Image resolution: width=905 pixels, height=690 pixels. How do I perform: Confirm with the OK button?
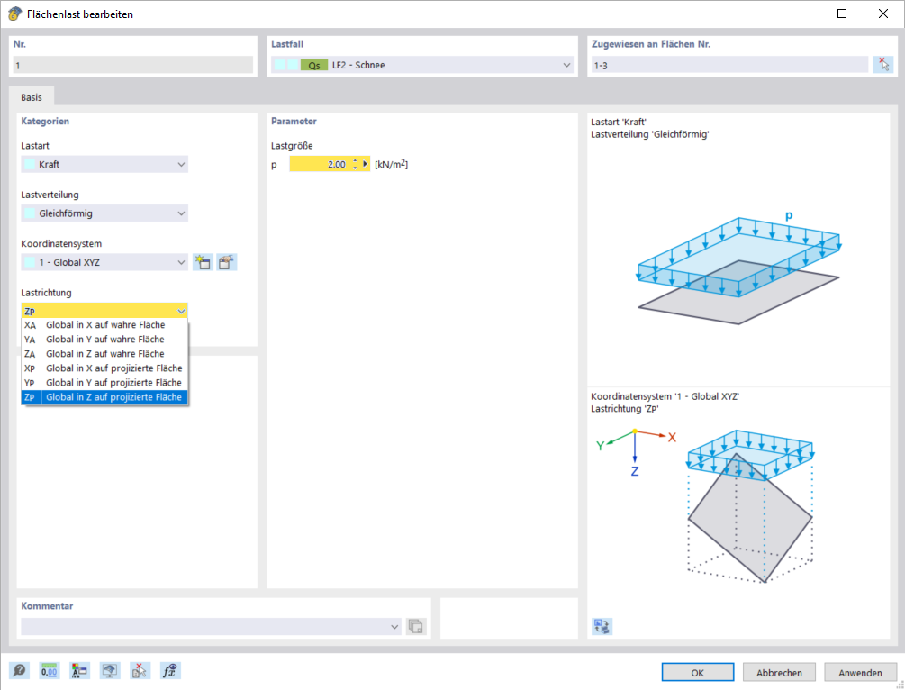pos(697,673)
